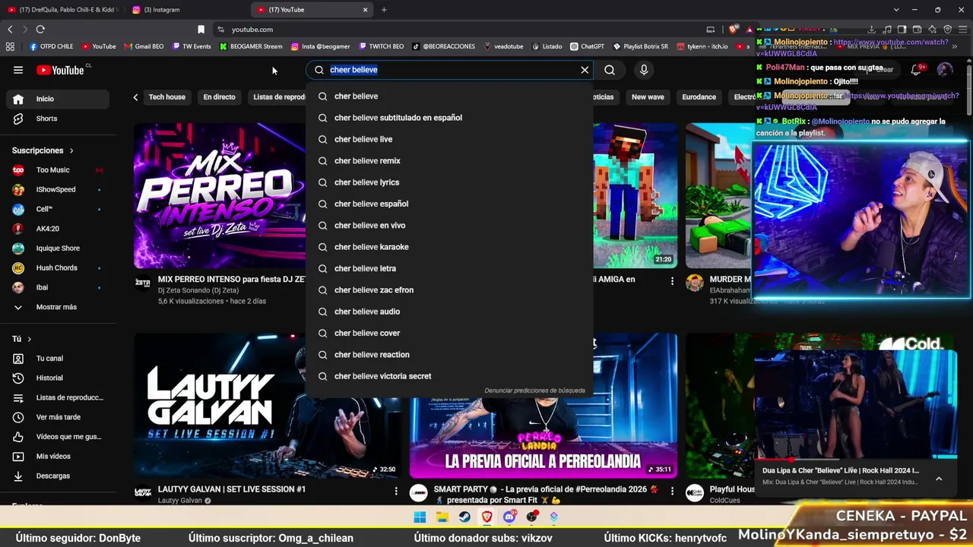Click the browser address bar showing youtube.com
This screenshot has width=973, height=547.
[x=464, y=29]
